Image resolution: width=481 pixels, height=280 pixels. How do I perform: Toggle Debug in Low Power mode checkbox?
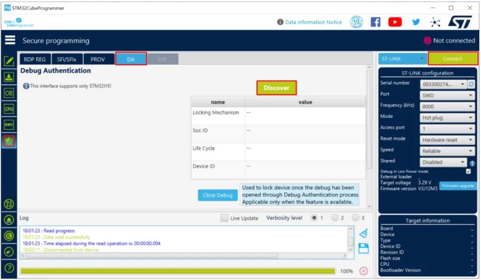tap(469, 172)
